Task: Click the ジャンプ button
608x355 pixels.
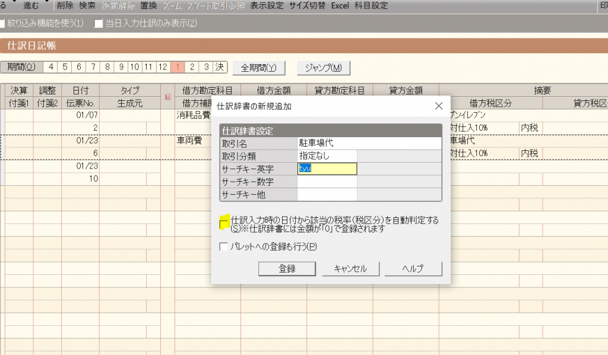Action: (323, 68)
